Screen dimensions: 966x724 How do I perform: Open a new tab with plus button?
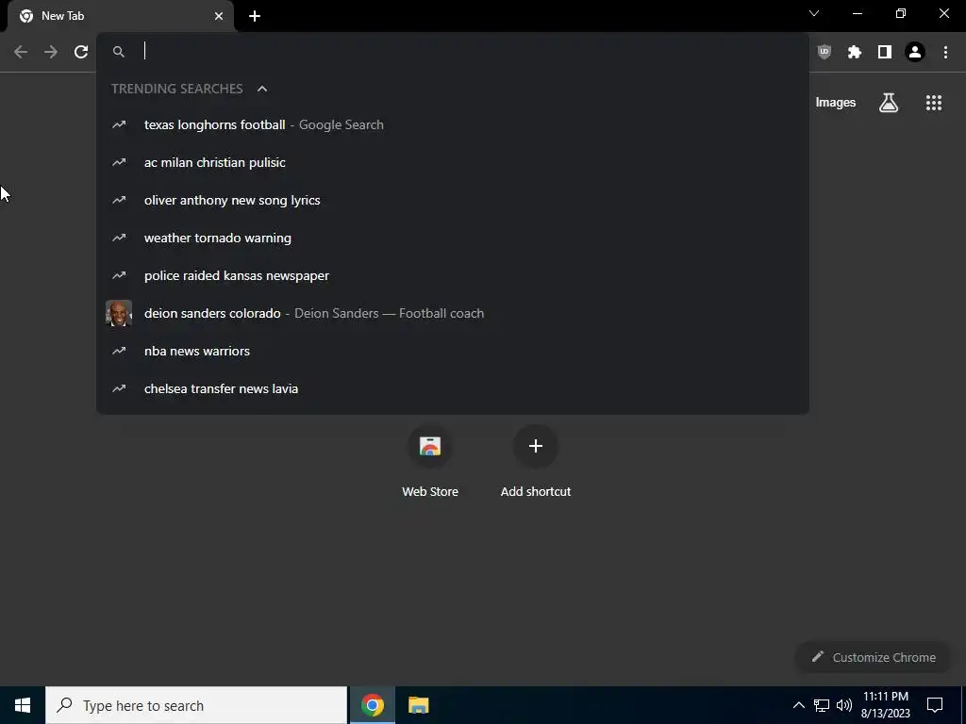(255, 16)
